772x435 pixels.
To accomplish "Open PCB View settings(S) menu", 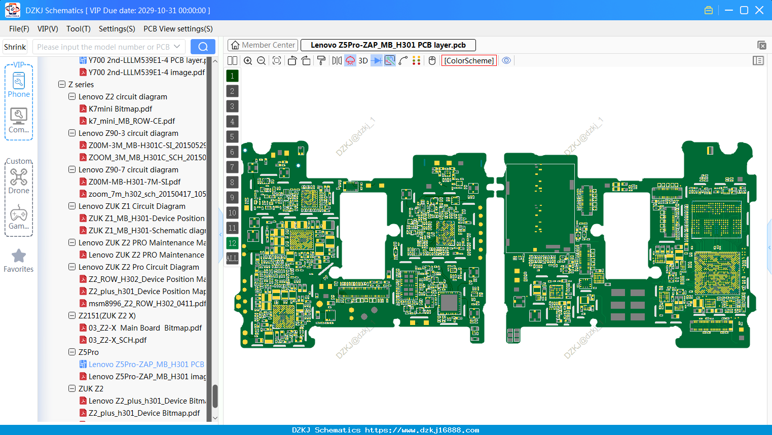I will 178,29.
